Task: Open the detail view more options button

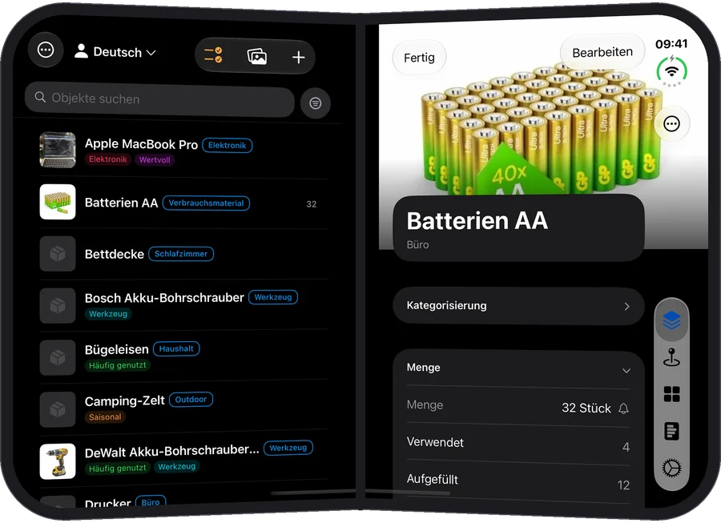Action: pos(672,123)
